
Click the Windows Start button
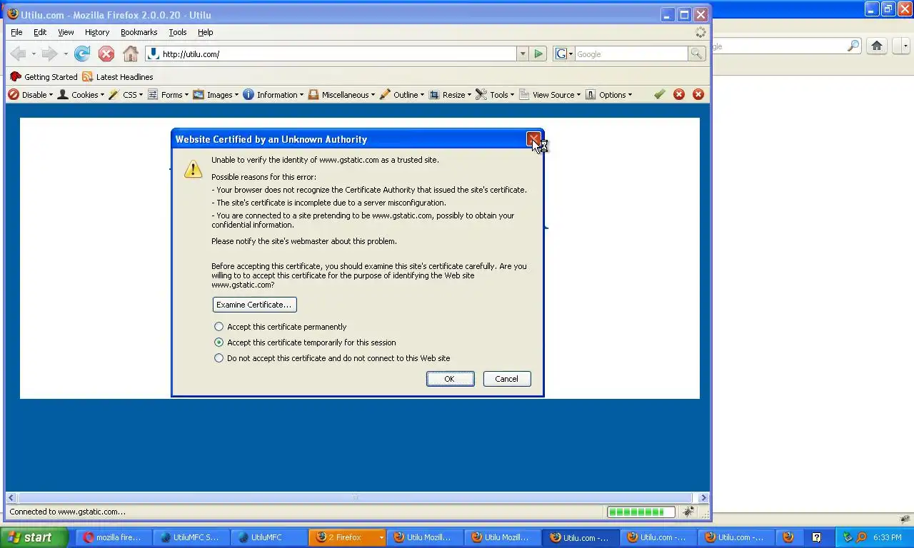point(34,537)
